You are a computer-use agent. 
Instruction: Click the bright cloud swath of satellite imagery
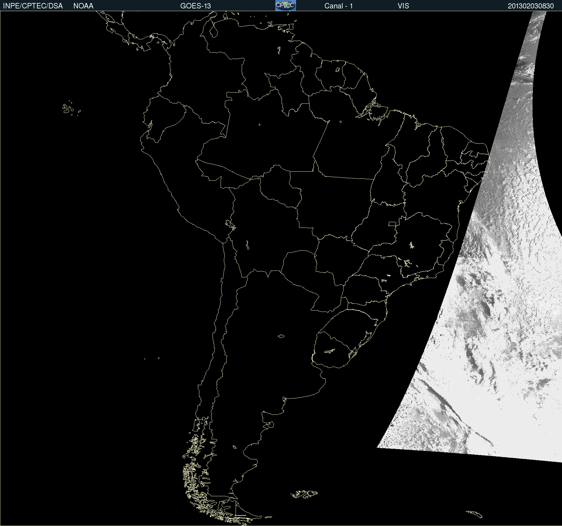(496, 331)
